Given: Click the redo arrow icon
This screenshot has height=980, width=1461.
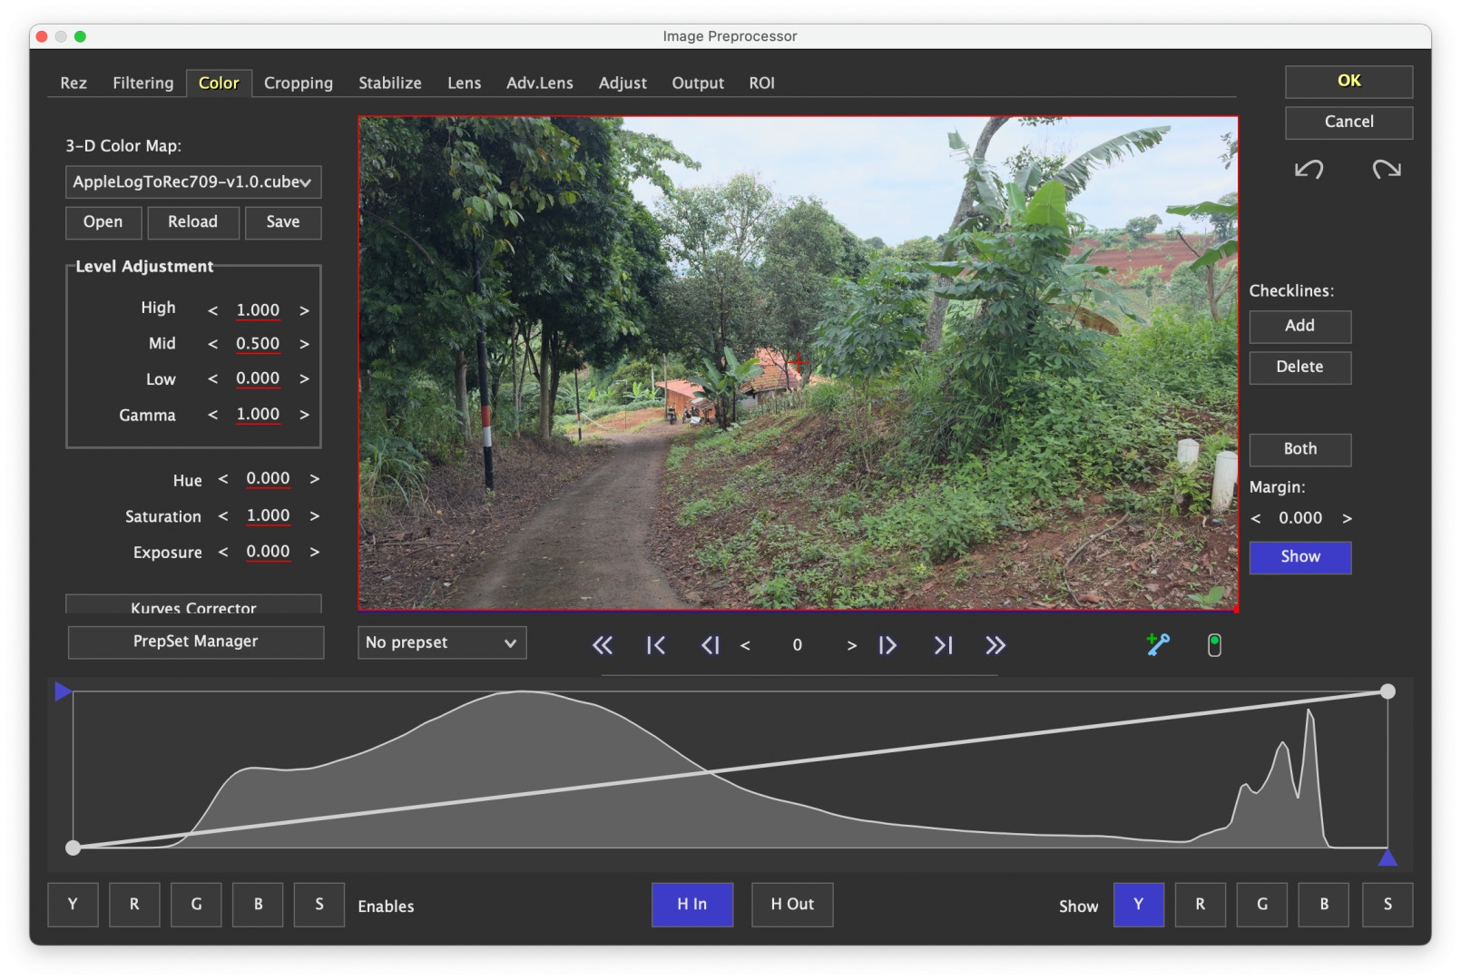Looking at the screenshot, I should (x=1386, y=170).
